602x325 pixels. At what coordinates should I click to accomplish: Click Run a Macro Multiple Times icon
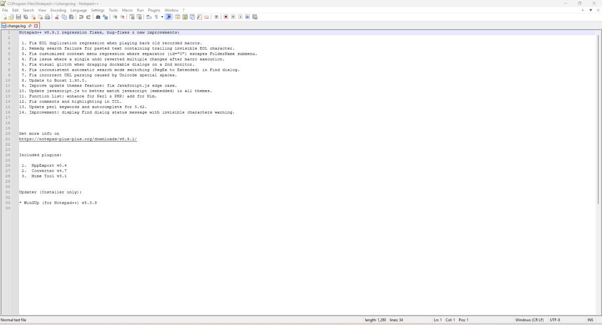coord(247,17)
